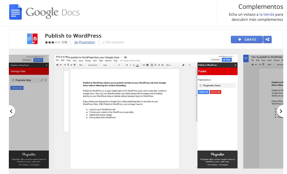Toggle Bold in center screenshot toolbar
The width and height of the screenshot is (287, 174).
pos(127,65)
